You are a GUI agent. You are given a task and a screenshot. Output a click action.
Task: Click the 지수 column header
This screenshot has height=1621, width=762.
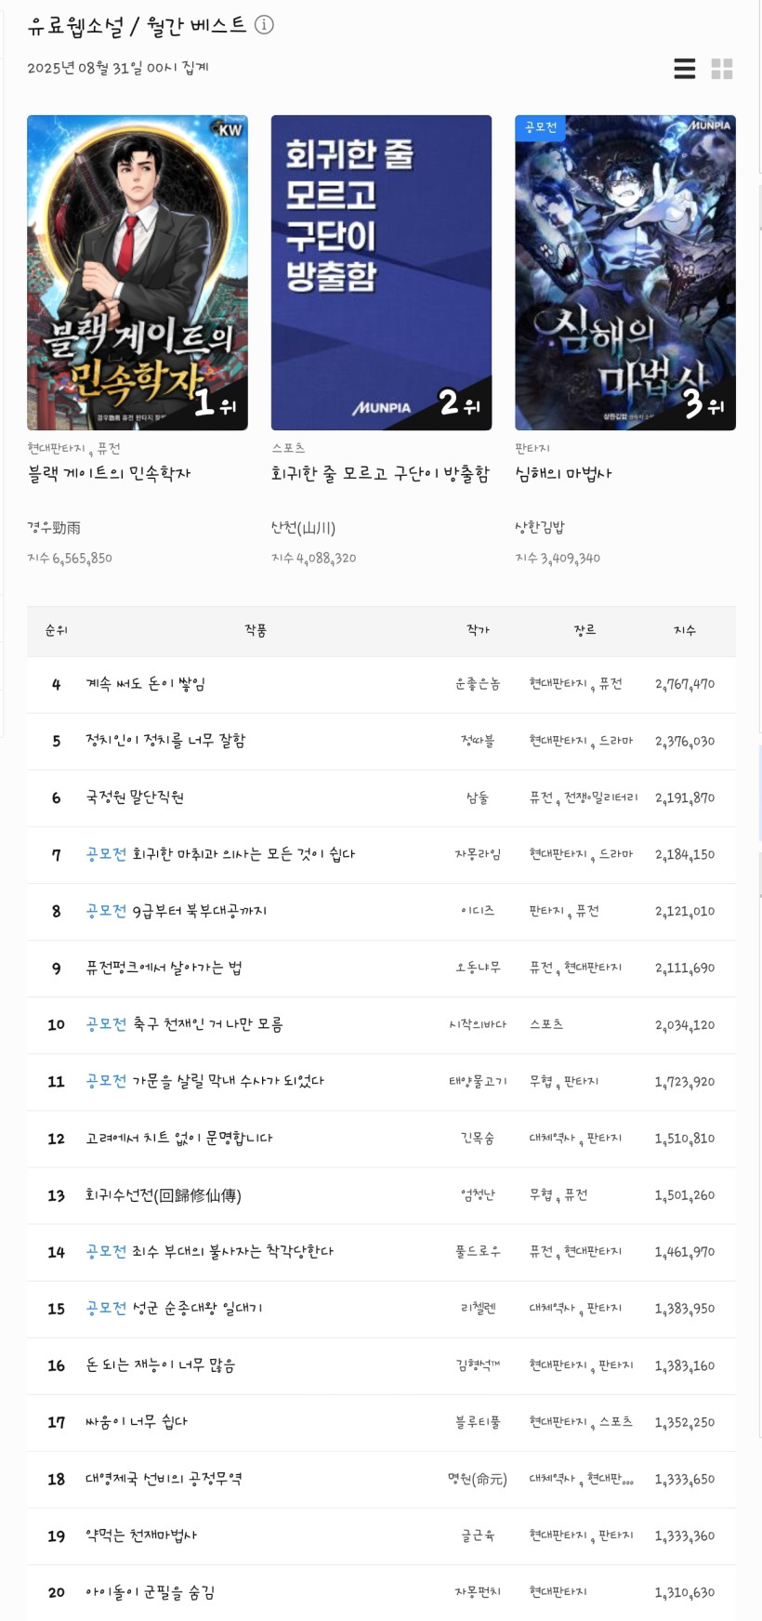tap(685, 630)
